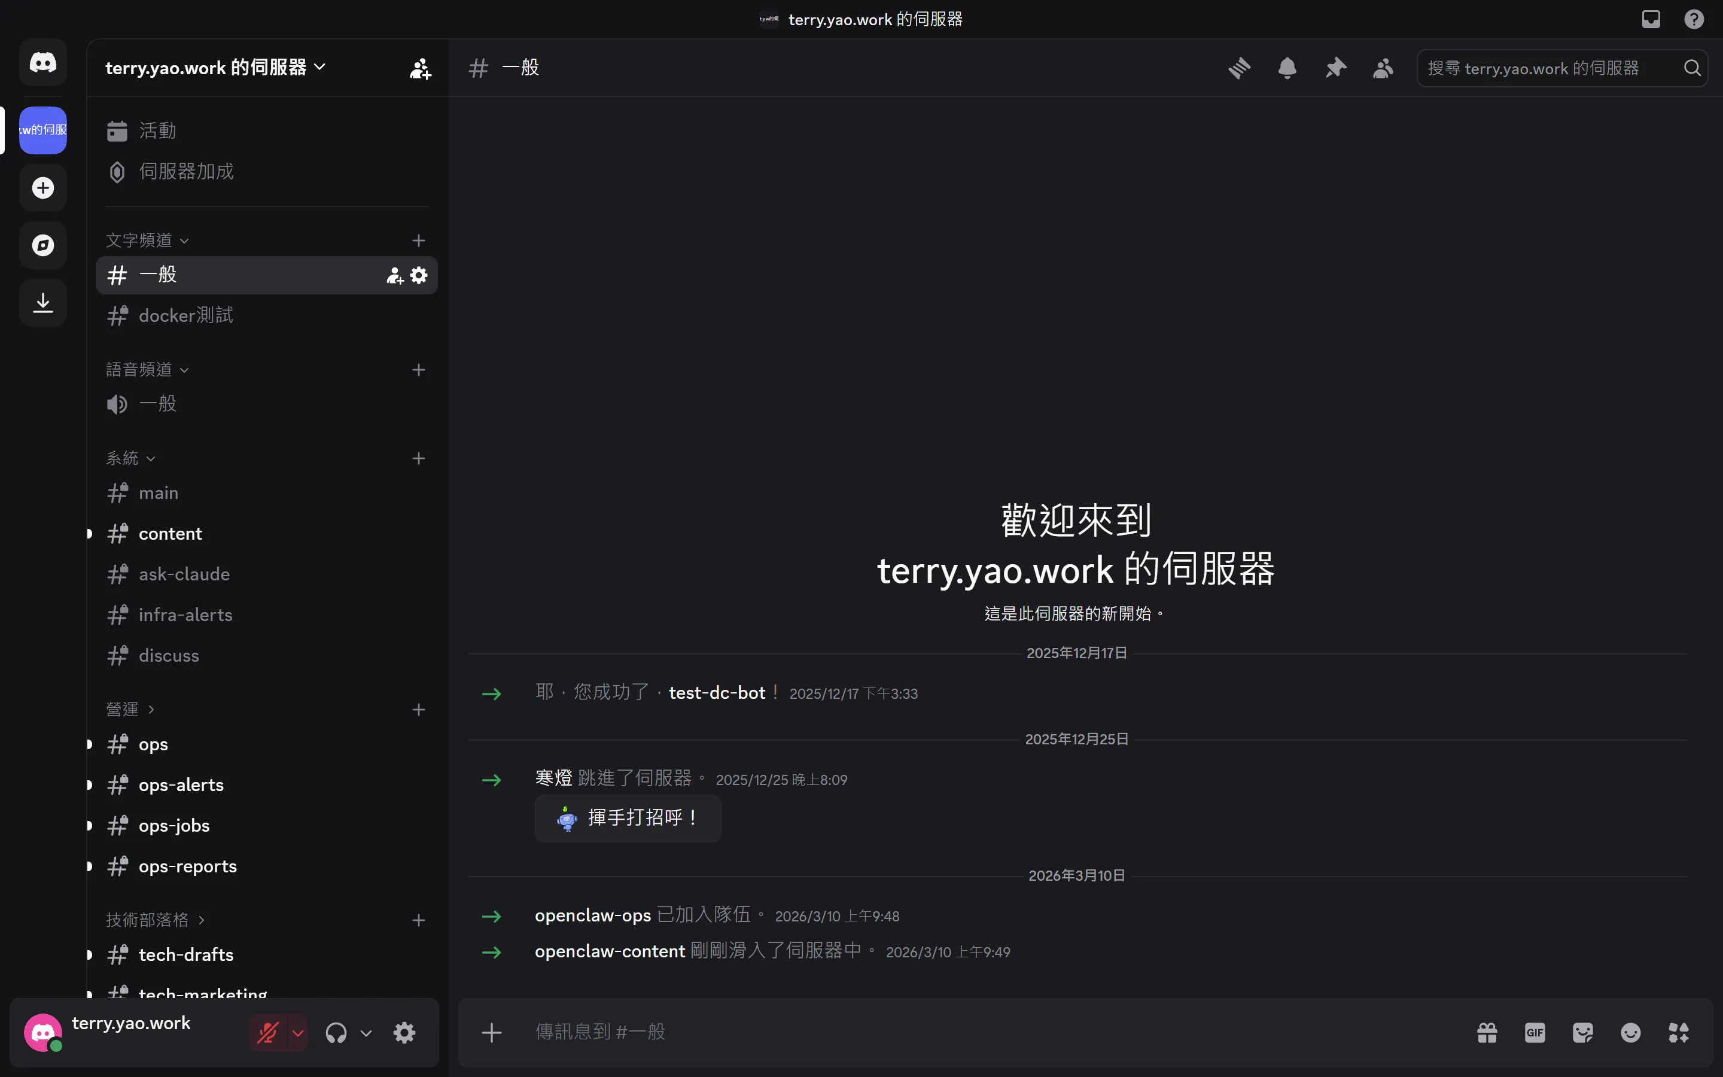Show pinned messages
1723x1077 pixels.
[x=1335, y=68]
